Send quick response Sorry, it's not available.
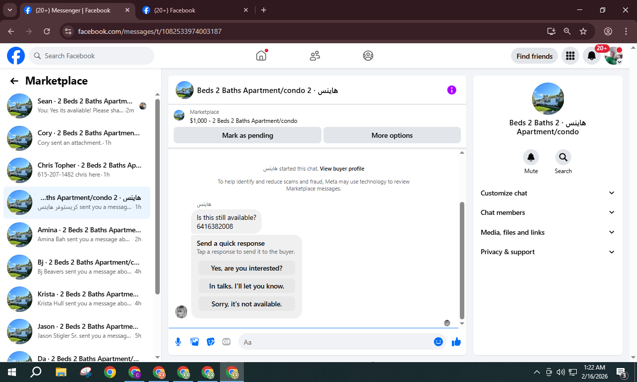The image size is (637, 382). (246, 304)
